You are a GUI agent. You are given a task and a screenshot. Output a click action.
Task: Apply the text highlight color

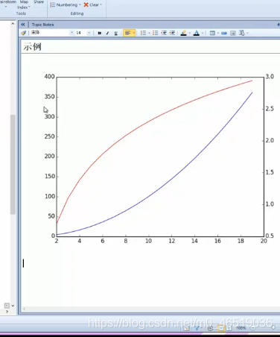point(183,33)
